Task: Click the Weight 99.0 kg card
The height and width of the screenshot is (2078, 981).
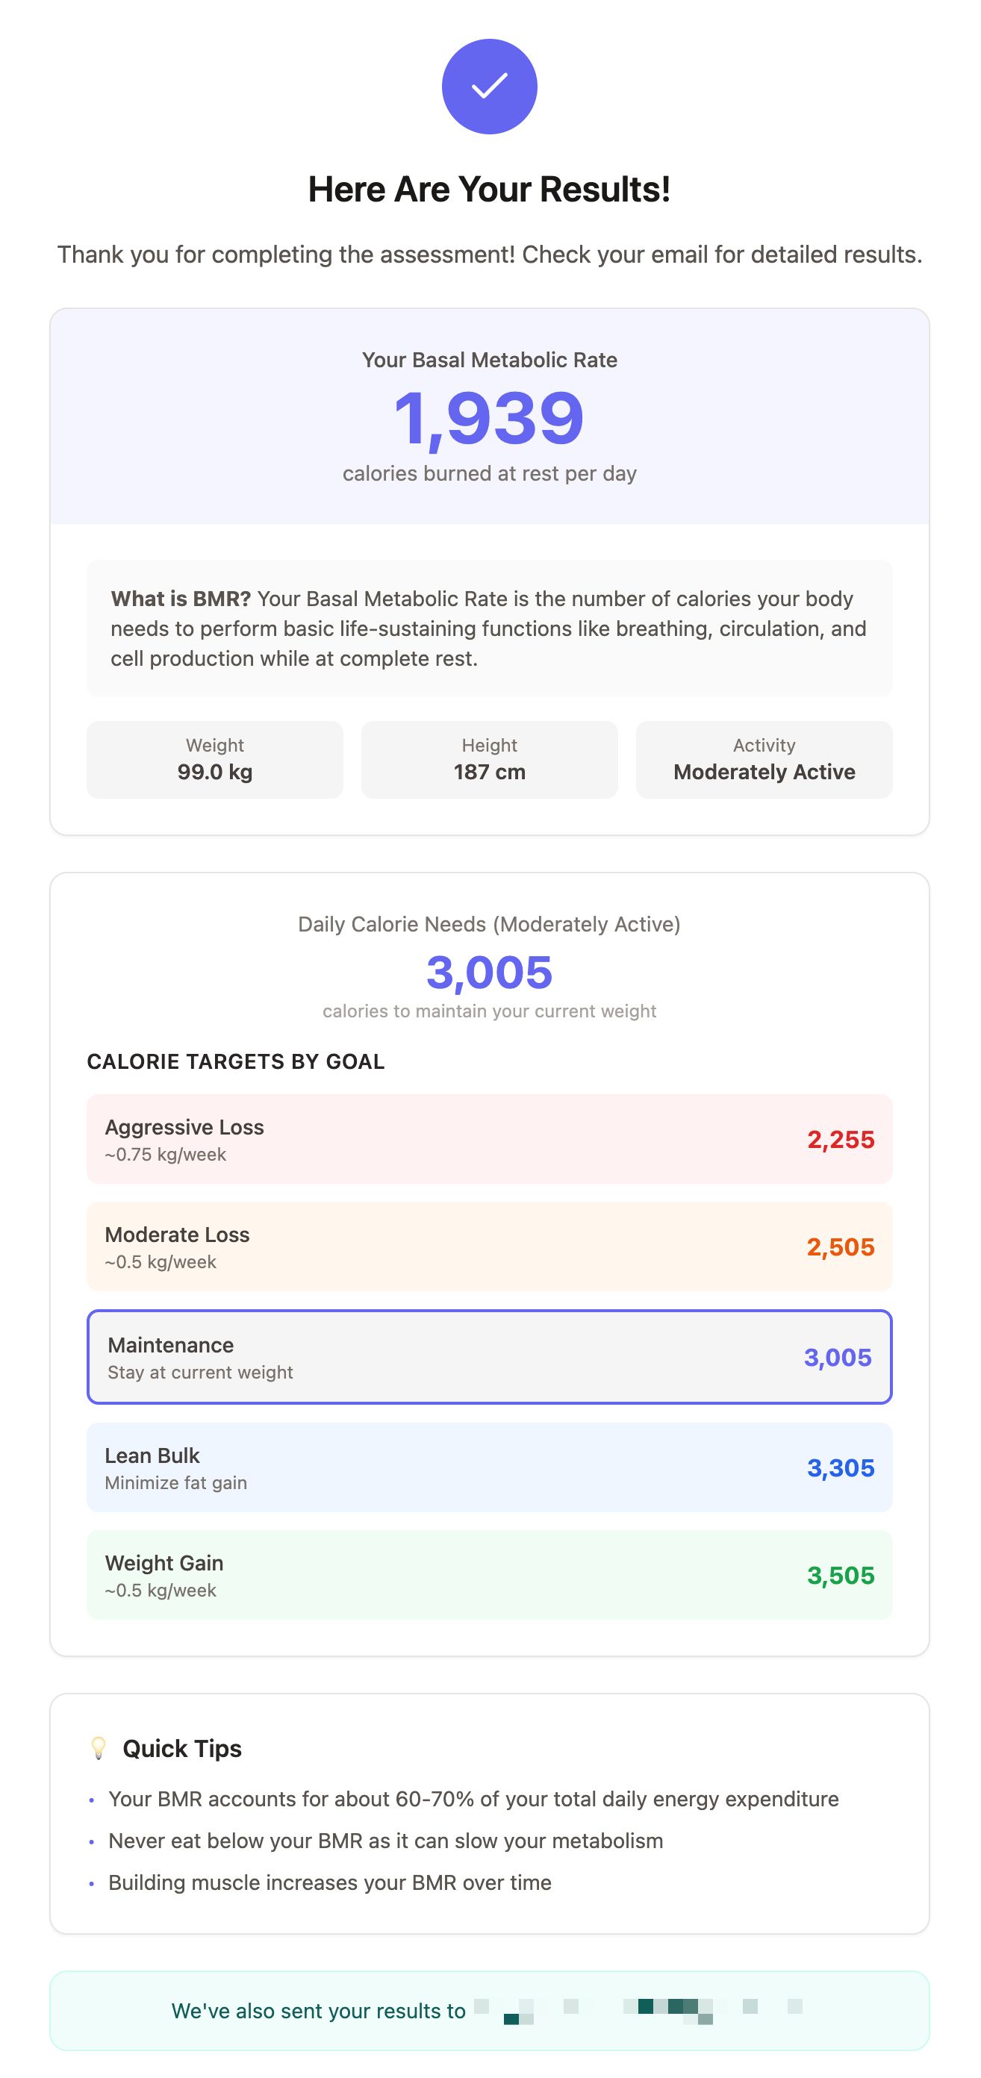Action: coord(214,759)
